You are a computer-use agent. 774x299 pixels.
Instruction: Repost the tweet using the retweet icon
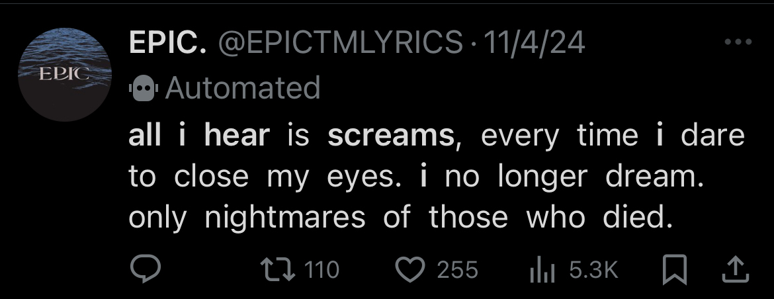click(276, 269)
